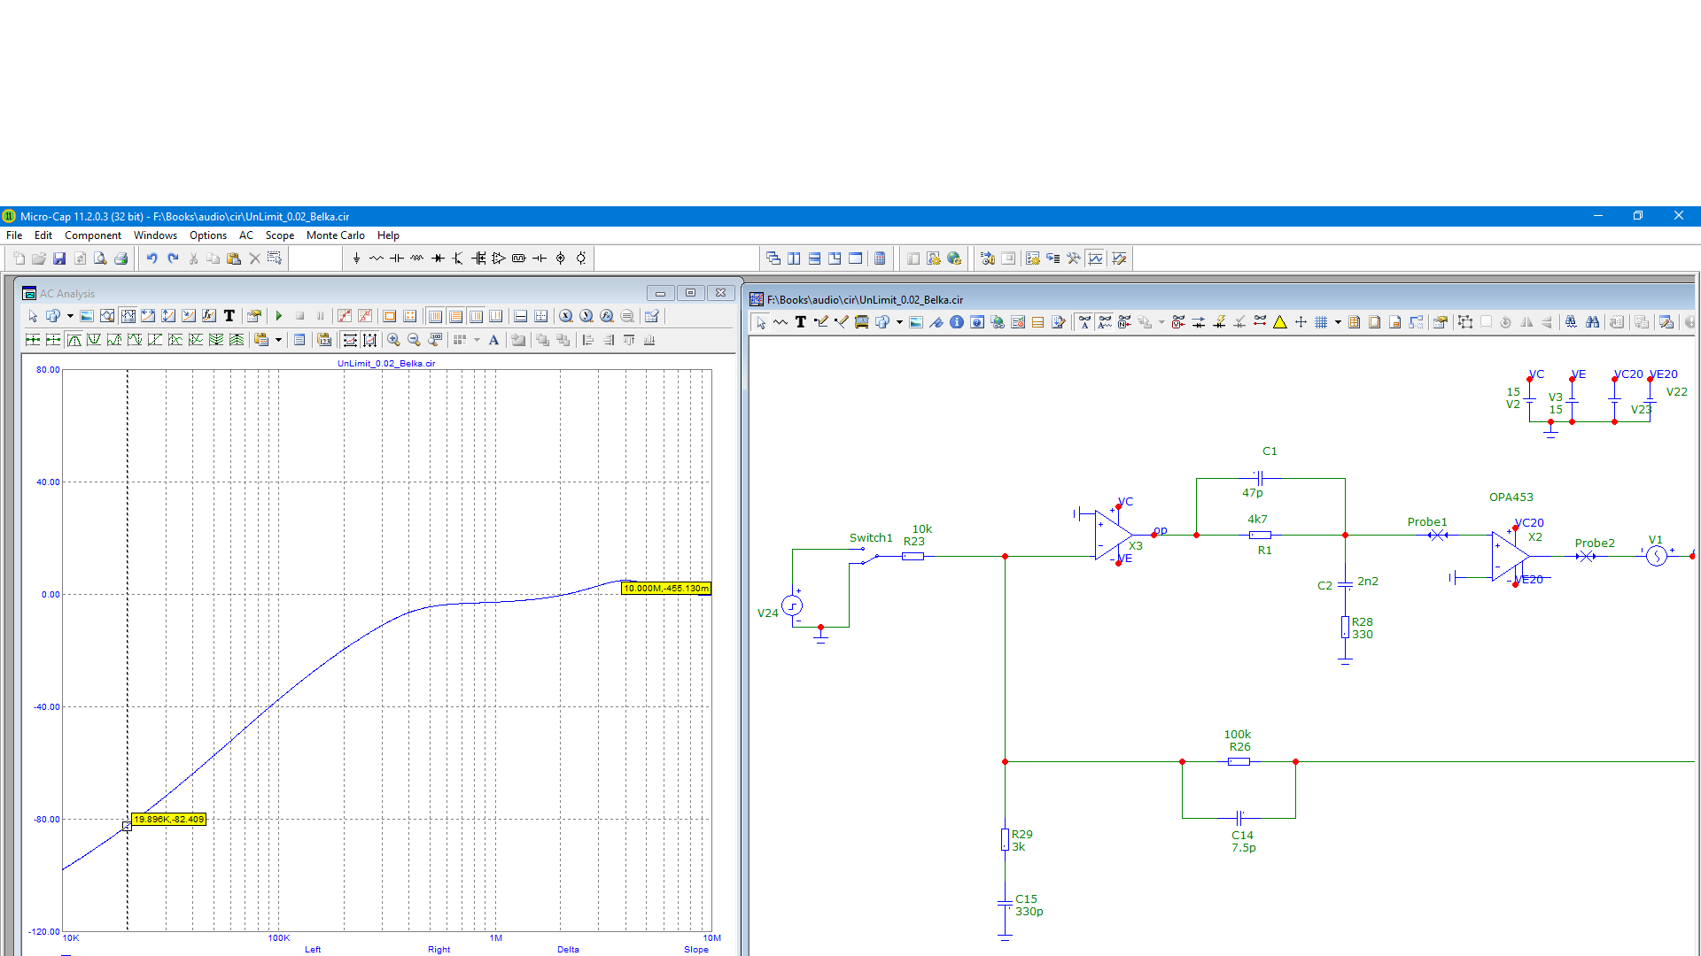Screen dimensions: 1701x956
Task: Restore the AC Analysis window
Action: coord(690,293)
